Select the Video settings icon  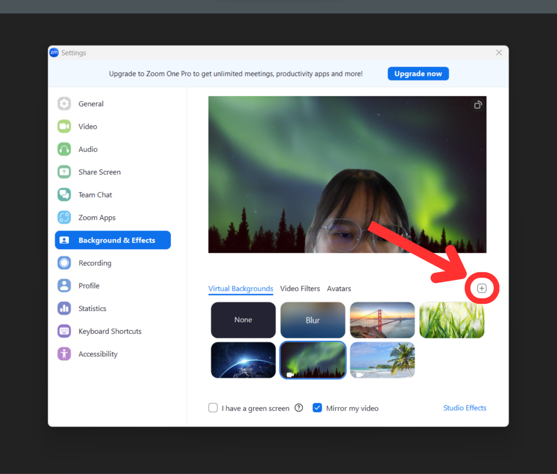[64, 126]
